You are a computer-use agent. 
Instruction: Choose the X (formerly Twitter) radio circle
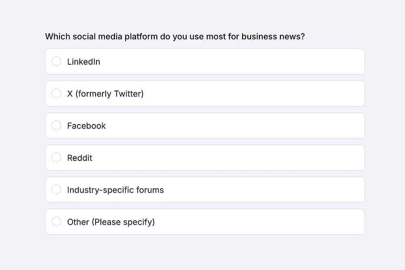[x=56, y=93]
